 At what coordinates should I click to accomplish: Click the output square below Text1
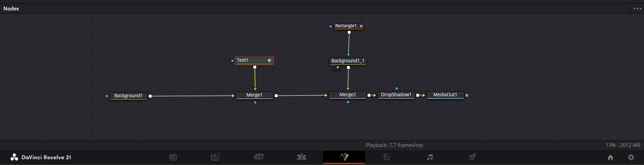[x=254, y=67]
